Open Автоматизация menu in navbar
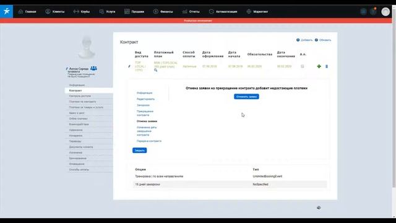396x223 pixels. tap(226, 12)
